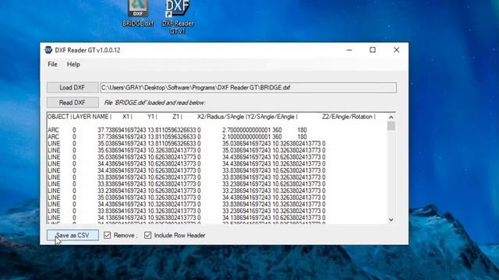Click the ARC row with radius 2.70000000000001
The image size is (499, 280).
(177, 130)
